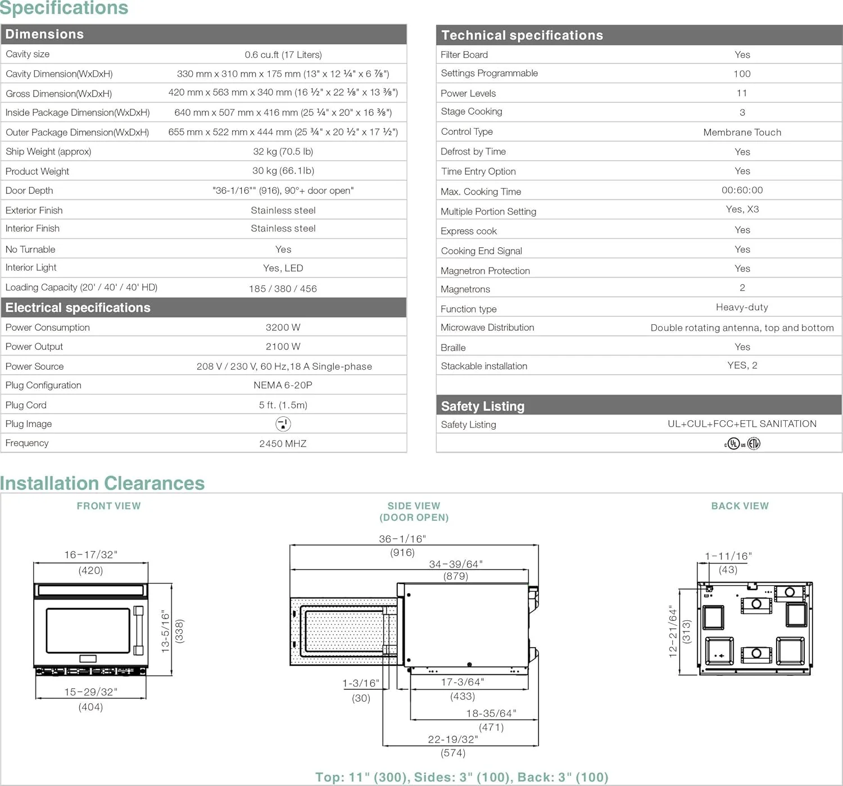Click the SIDE VIEW (DOOR OPEN) label
The height and width of the screenshot is (786, 843).
414,511
